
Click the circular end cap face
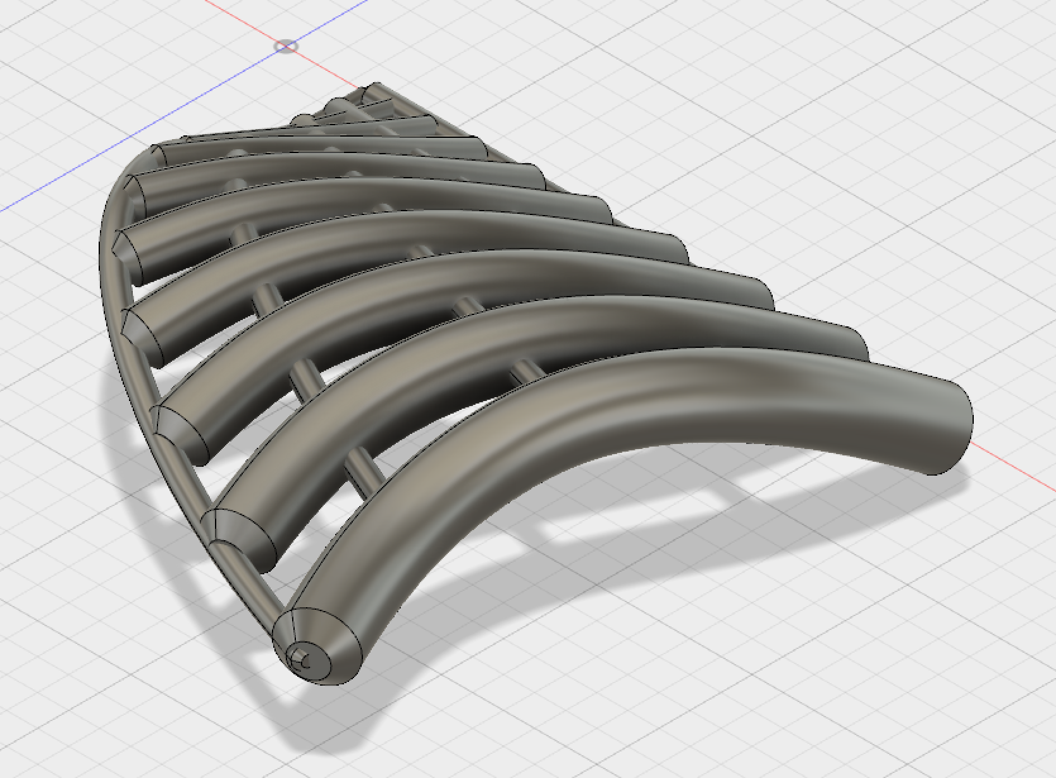tap(316, 645)
